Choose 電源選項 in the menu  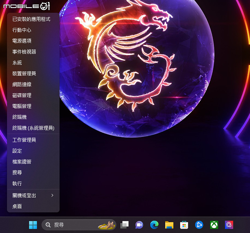[33, 41]
